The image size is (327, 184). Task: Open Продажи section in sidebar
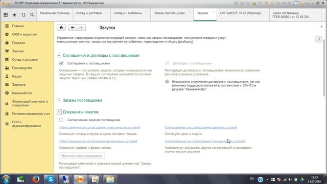18,43
